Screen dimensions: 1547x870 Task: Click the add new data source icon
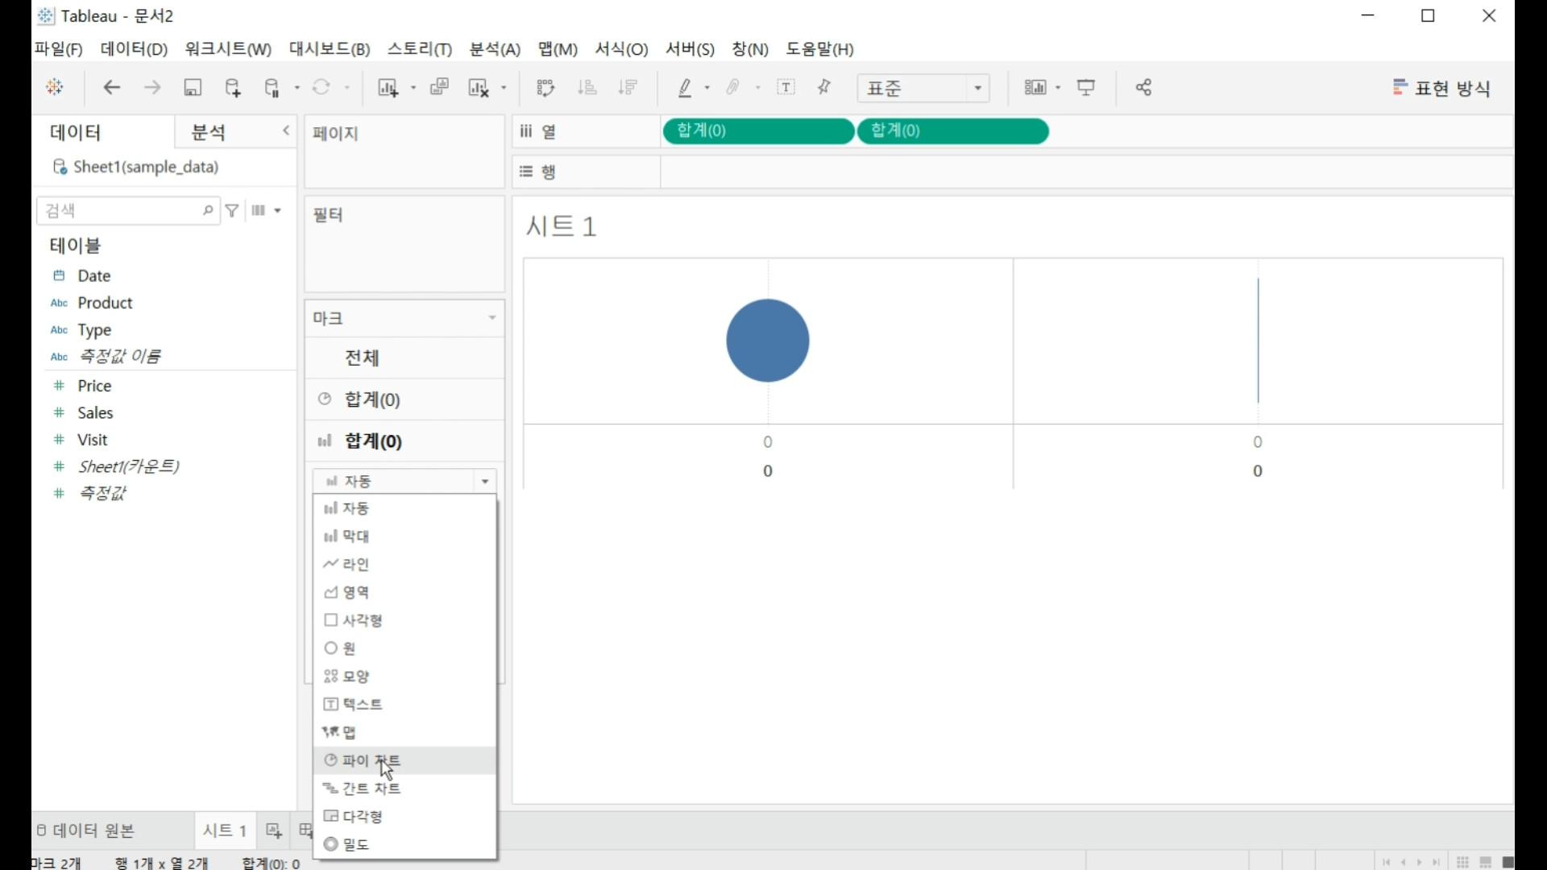tap(233, 88)
